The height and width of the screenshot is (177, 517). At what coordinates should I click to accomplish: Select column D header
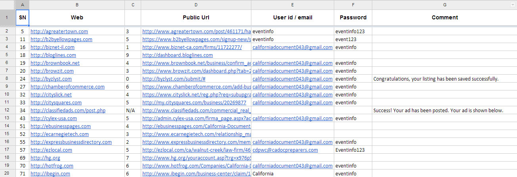(196, 5)
